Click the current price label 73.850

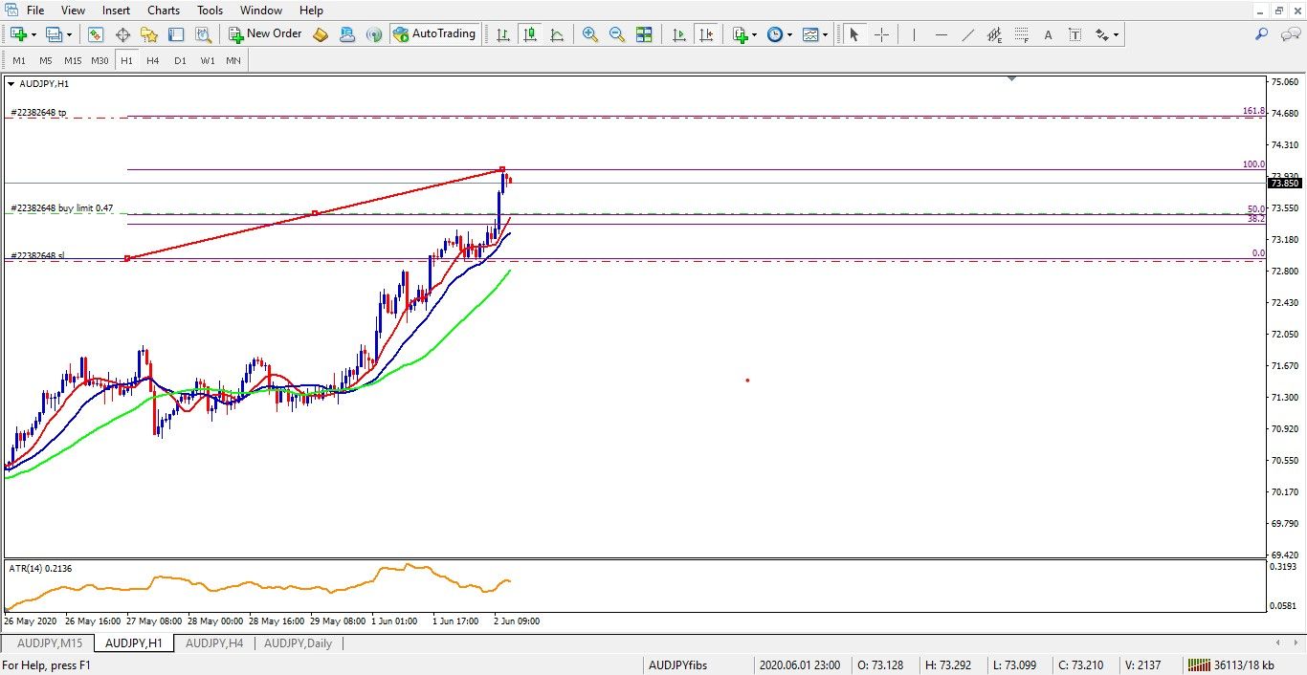point(1283,184)
